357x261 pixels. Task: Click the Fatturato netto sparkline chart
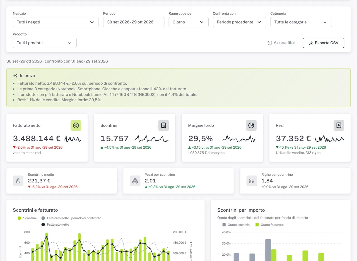(x=73, y=139)
